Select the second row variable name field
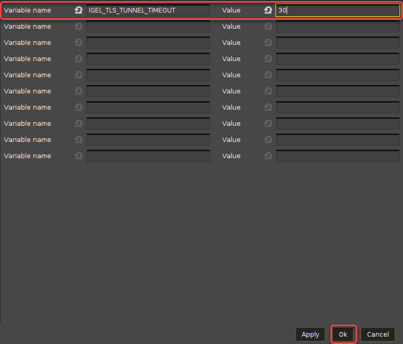 click(148, 27)
